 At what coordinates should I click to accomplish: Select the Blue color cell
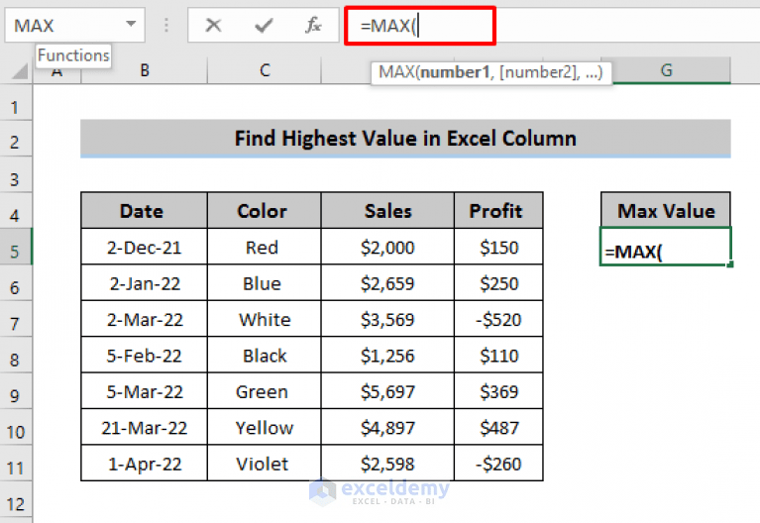[265, 282]
